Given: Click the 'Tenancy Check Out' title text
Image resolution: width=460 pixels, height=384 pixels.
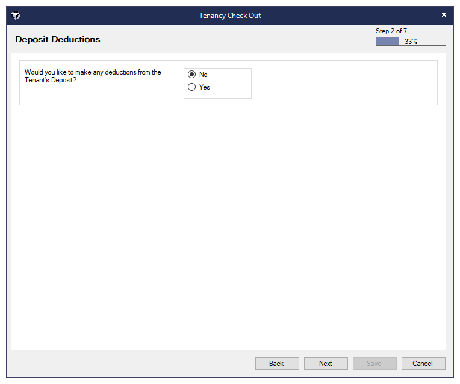Looking at the screenshot, I should pos(230,16).
